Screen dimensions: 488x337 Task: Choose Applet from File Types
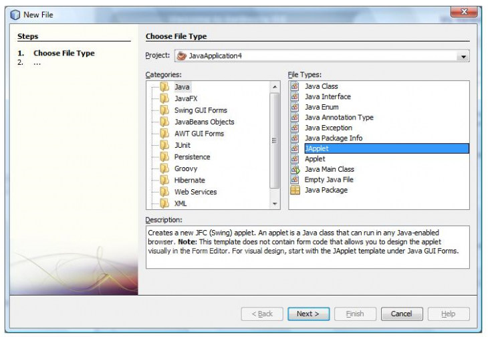315,159
